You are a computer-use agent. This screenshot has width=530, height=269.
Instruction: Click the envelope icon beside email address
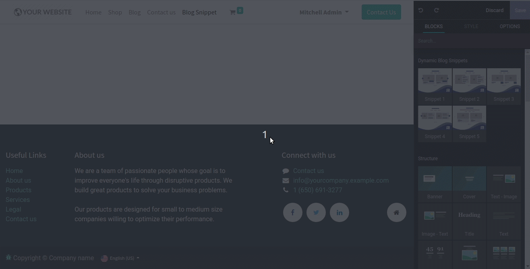tap(286, 181)
